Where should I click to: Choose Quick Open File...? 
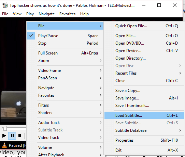pos(144,26)
